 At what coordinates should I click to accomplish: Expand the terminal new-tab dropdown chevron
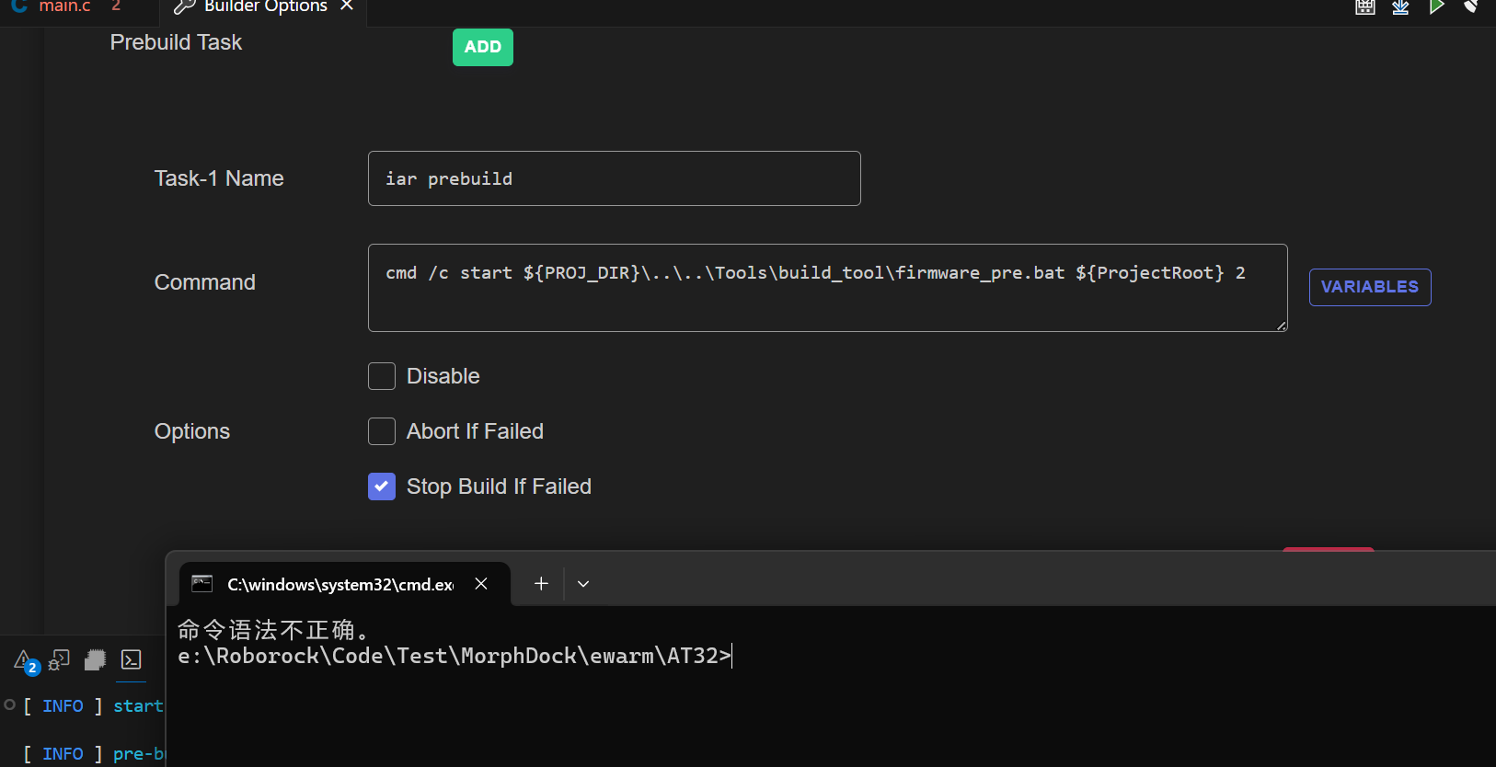pos(583,584)
